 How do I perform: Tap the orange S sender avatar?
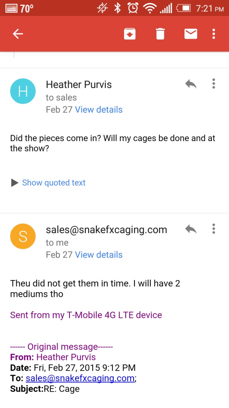click(23, 236)
